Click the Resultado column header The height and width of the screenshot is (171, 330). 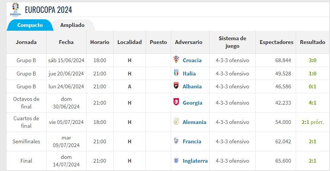(312, 42)
